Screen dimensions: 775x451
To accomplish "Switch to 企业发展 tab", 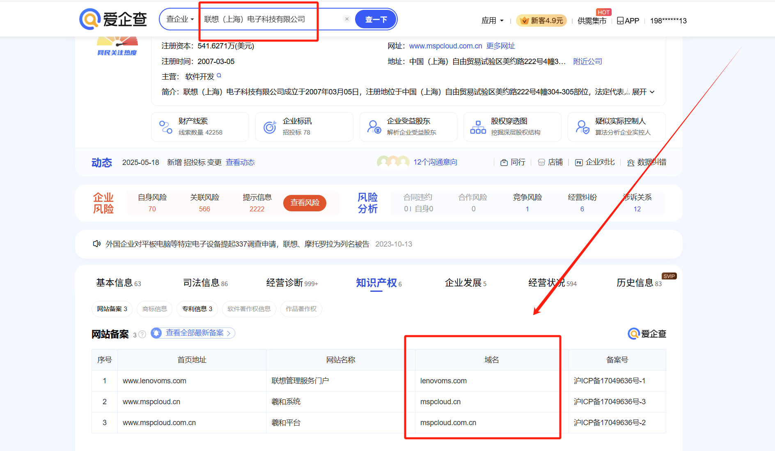I will pyautogui.click(x=465, y=283).
